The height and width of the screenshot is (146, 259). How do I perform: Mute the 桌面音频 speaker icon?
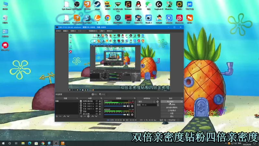tap(128, 115)
